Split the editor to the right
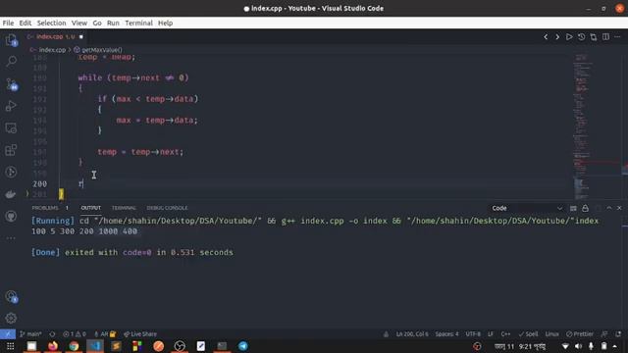 click(605, 37)
